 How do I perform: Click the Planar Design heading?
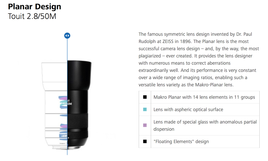(35, 7)
